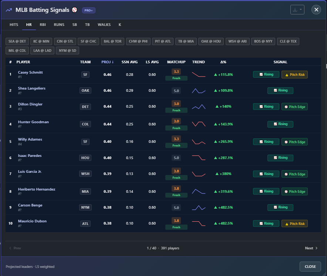Click Carson Benge's Rising signal badge
327x276 pixels.
coord(280,207)
